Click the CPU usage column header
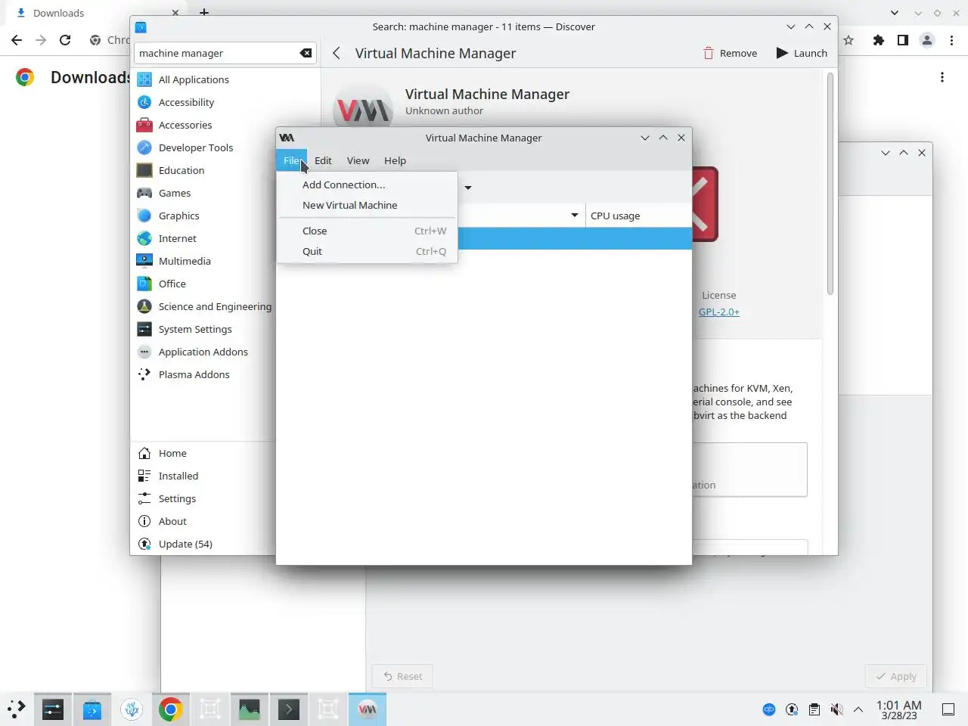The image size is (968, 726). coord(639,216)
